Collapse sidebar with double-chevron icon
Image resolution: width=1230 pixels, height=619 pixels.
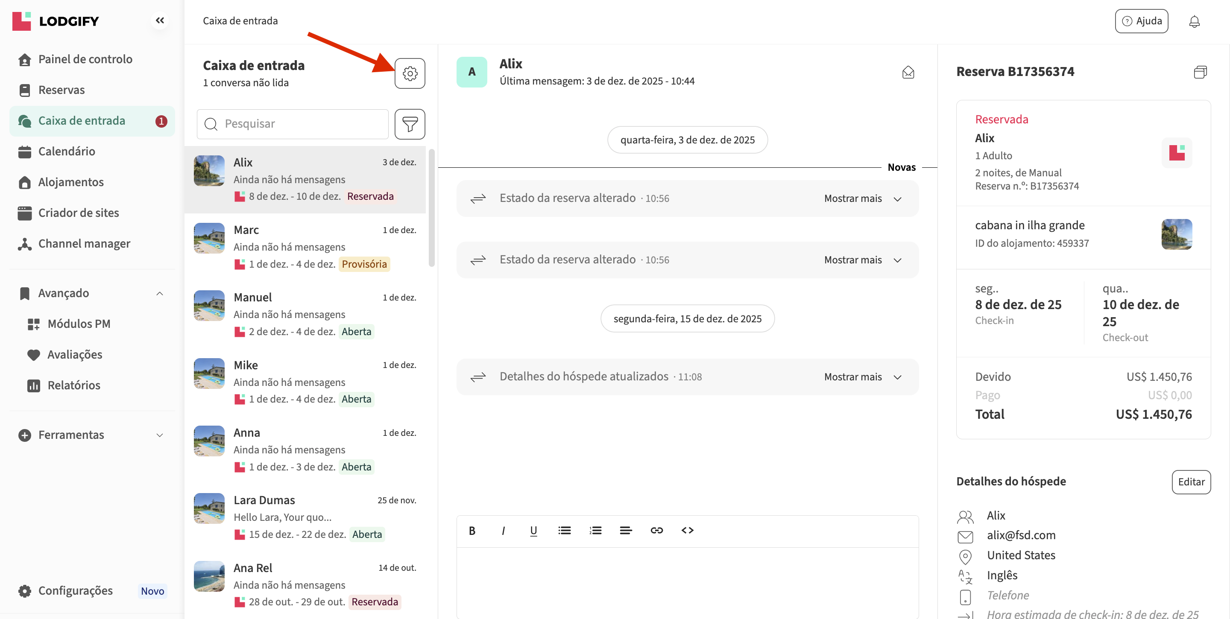coord(160,20)
